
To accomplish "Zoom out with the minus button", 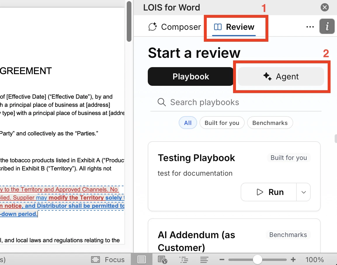I will tap(222, 260).
